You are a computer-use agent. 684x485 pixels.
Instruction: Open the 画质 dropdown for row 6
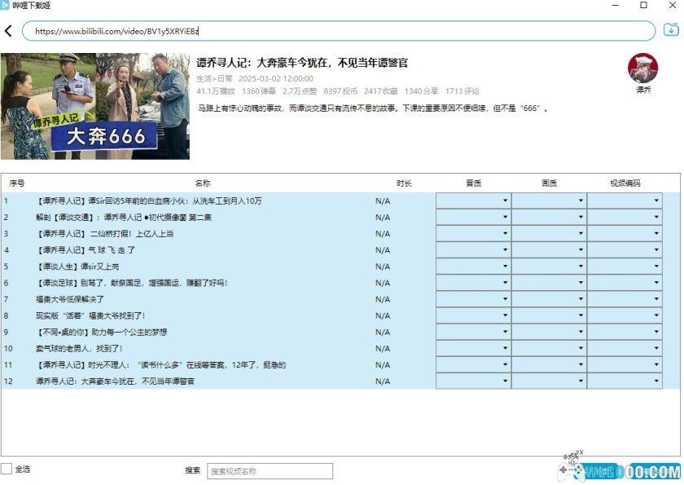point(581,283)
